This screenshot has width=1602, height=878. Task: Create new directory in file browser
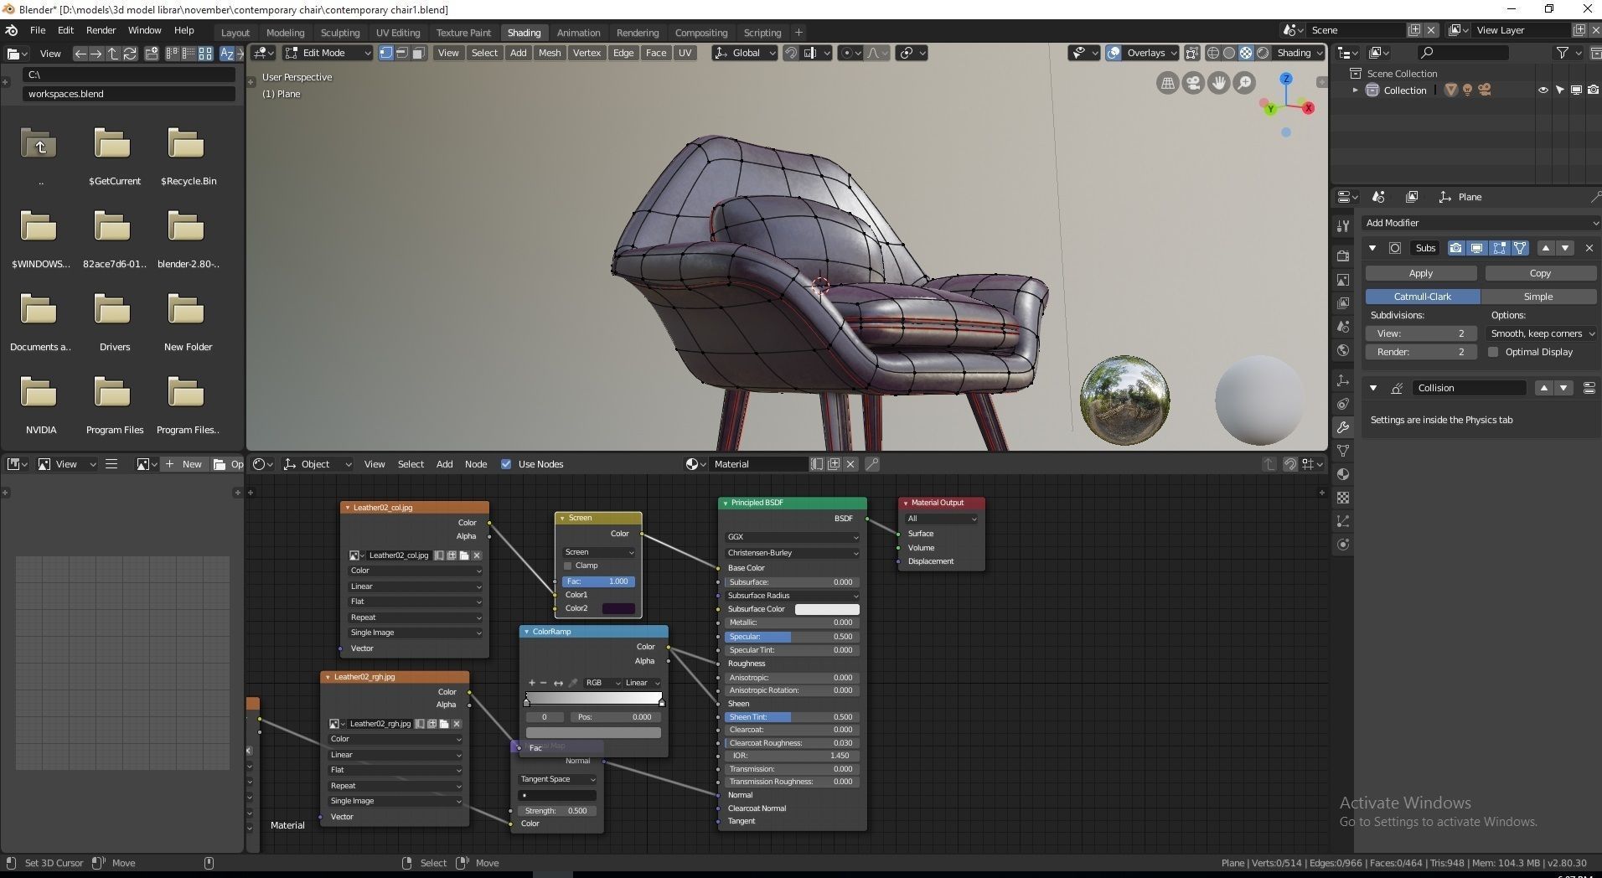coord(152,54)
